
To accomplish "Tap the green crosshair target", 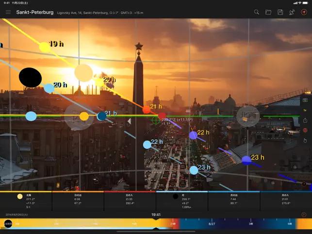I will (x=156, y=120).
